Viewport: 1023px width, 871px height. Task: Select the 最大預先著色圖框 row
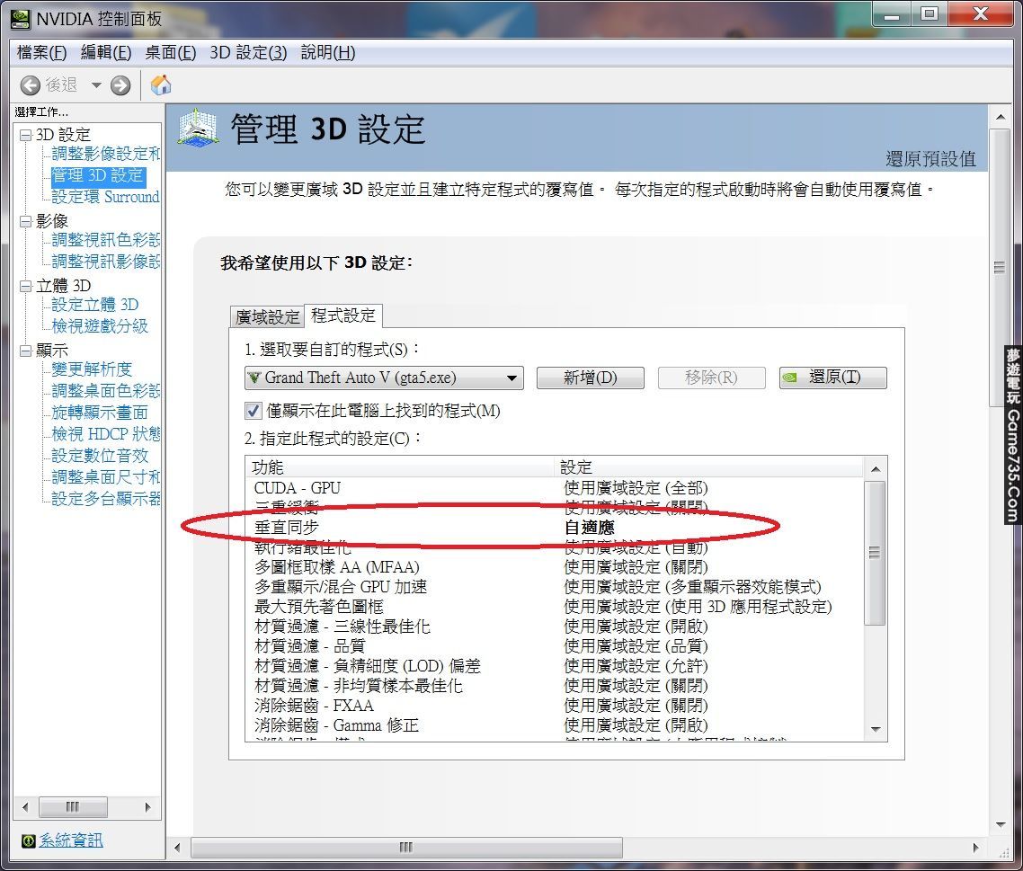pos(555,607)
